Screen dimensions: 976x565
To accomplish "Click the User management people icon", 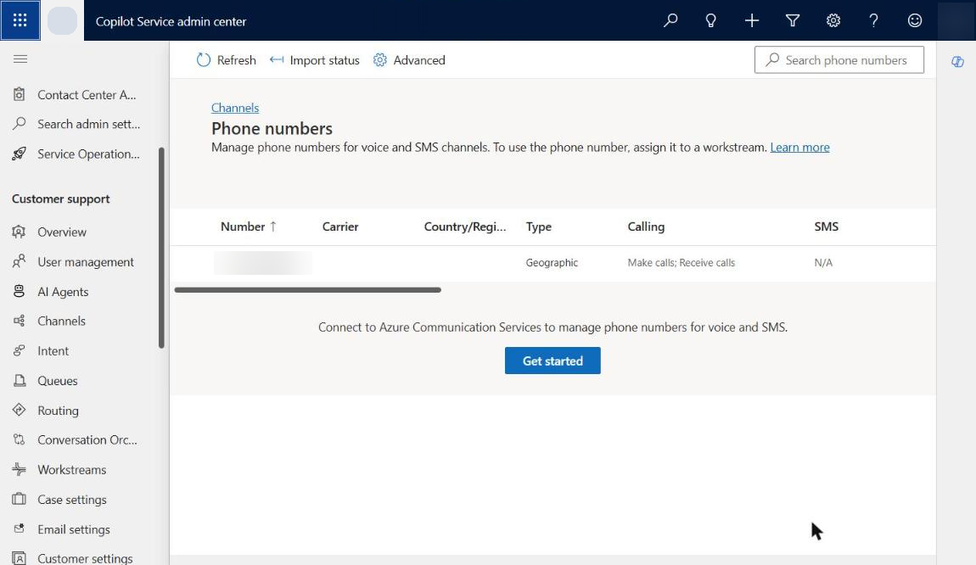I will [20, 261].
